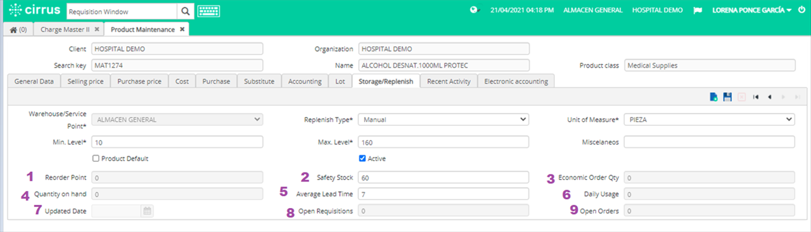Click the Reorder Point field
Image resolution: width=811 pixels, height=232 pixels.
[x=177, y=177]
